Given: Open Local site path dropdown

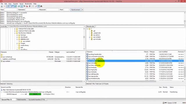Looking at the screenshot, I should tap(84, 26).
